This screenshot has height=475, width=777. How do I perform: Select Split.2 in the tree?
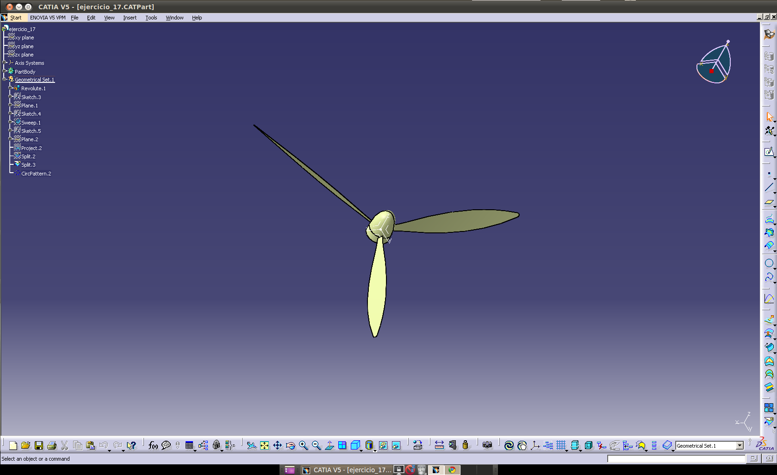pyautogui.click(x=28, y=156)
